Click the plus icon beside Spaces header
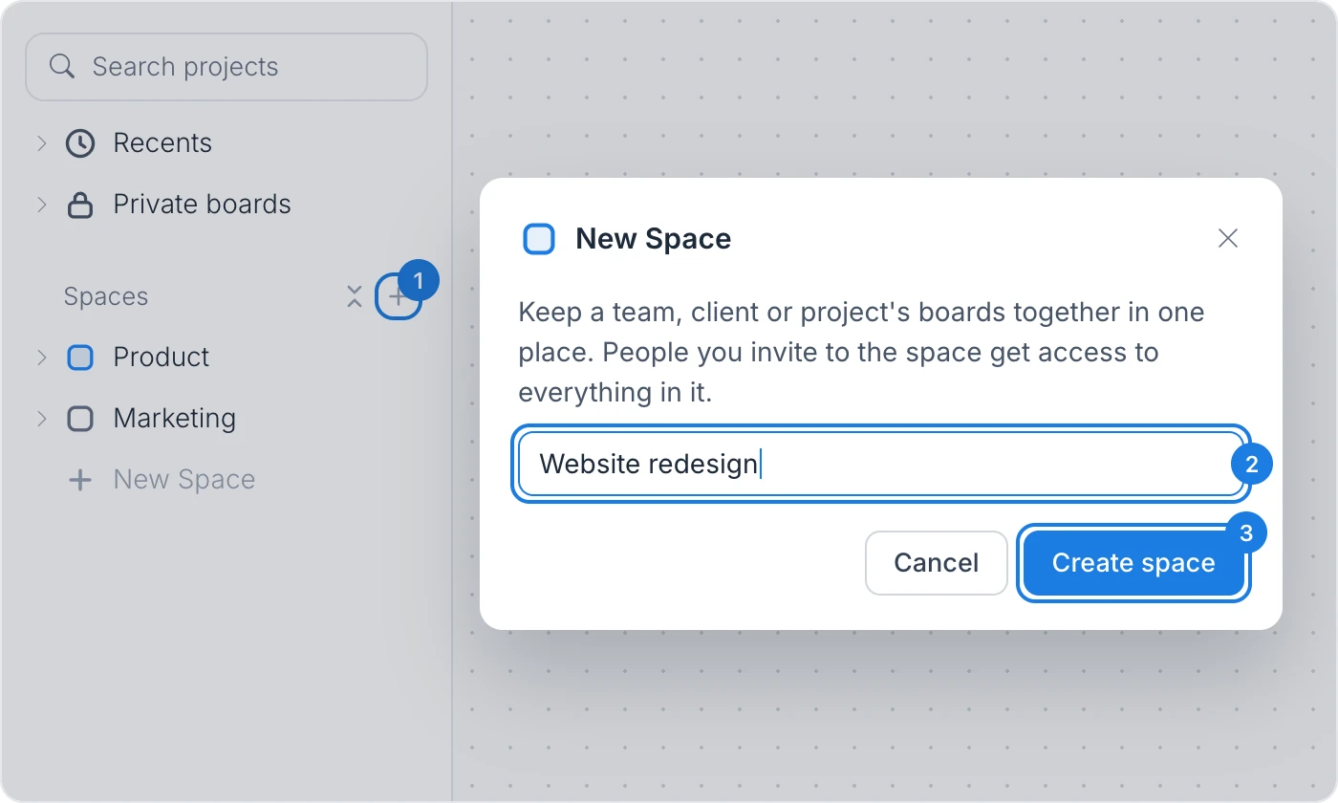Viewport: 1338px width, 803px height. tap(398, 296)
